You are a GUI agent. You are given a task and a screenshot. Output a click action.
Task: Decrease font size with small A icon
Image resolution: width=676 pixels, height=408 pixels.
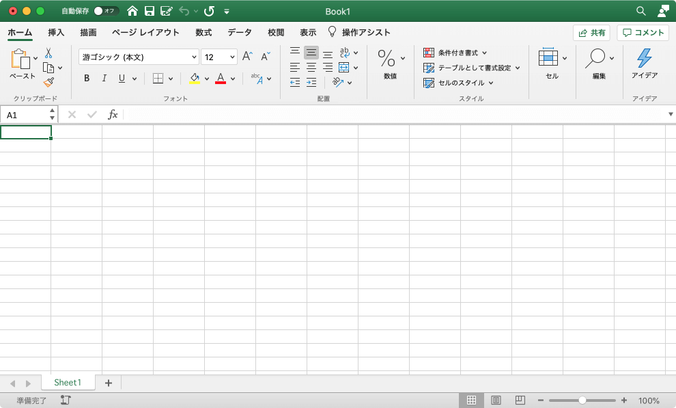click(266, 57)
